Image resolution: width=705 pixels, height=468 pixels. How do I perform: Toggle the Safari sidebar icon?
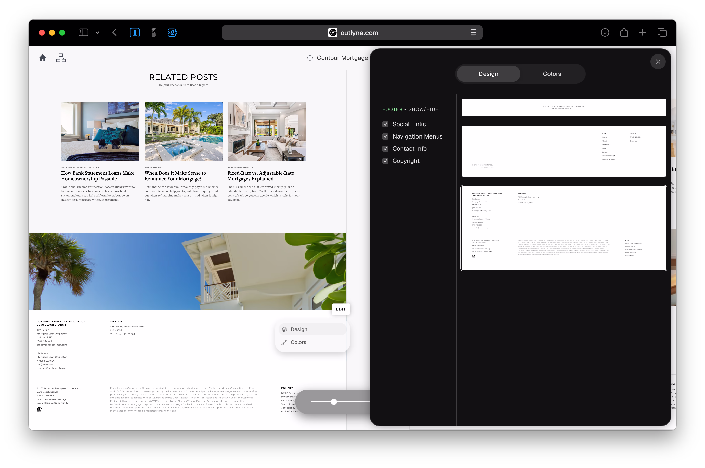coord(83,32)
